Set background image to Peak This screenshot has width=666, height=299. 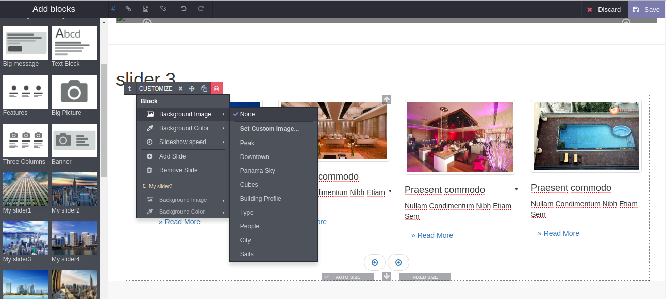click(273, 143)
